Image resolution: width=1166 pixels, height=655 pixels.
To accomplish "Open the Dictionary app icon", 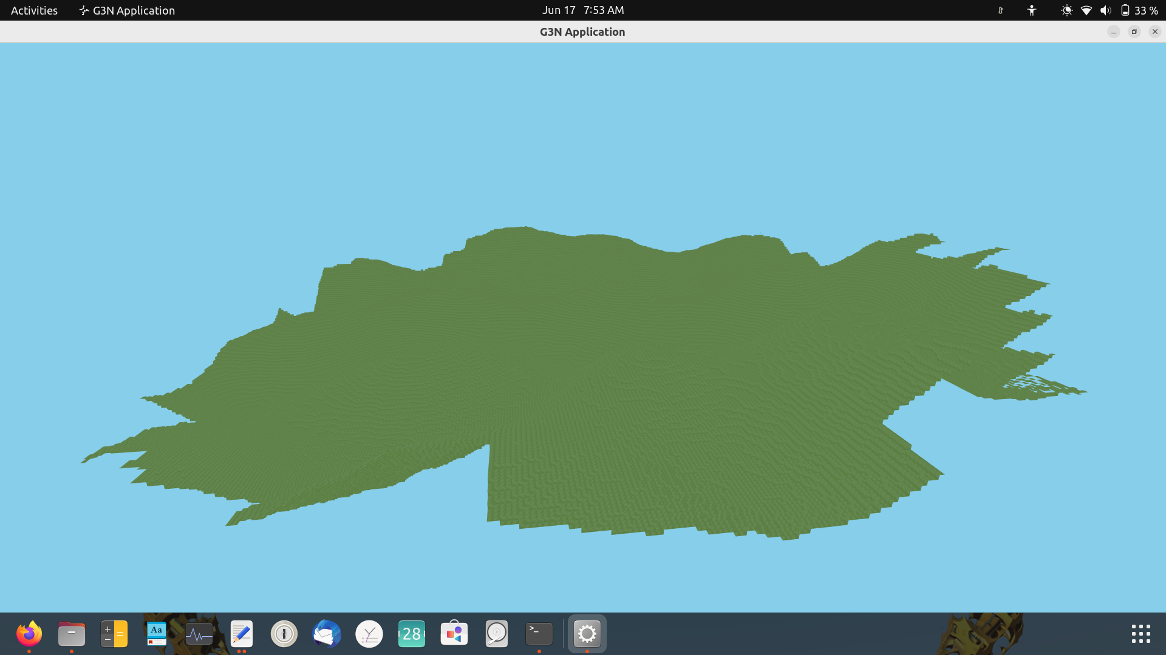I will coord(156,634).
